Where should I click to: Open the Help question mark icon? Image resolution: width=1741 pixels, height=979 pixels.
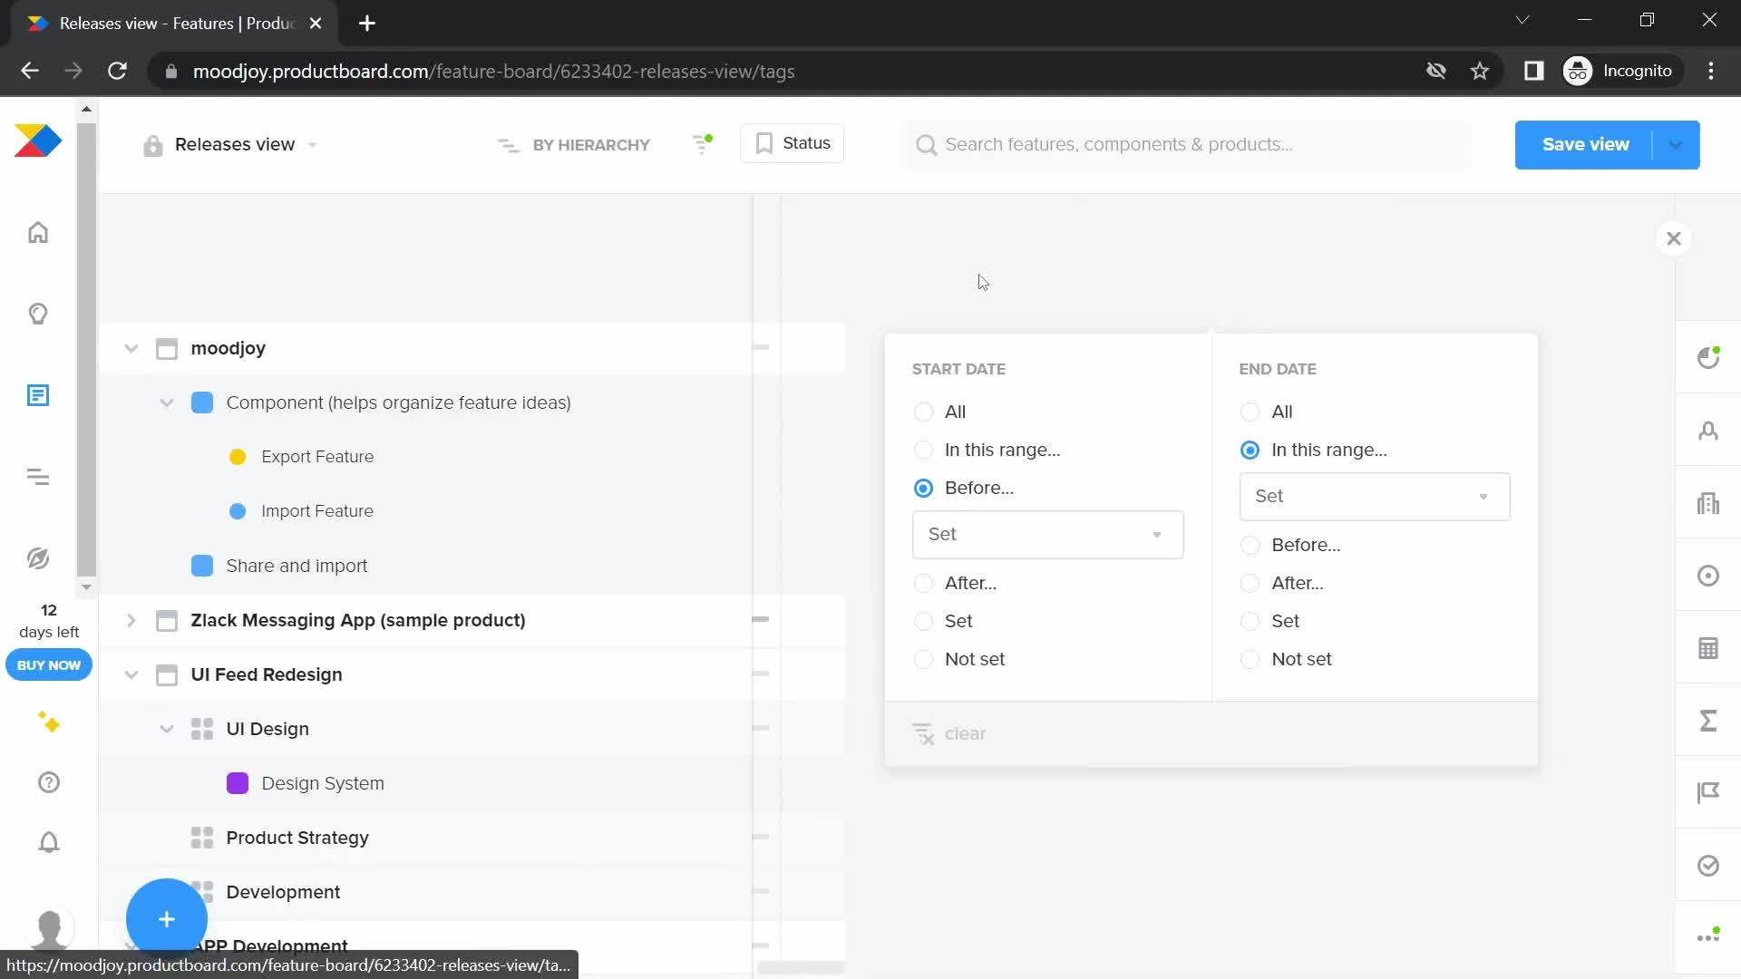click(x=49, y=782)
